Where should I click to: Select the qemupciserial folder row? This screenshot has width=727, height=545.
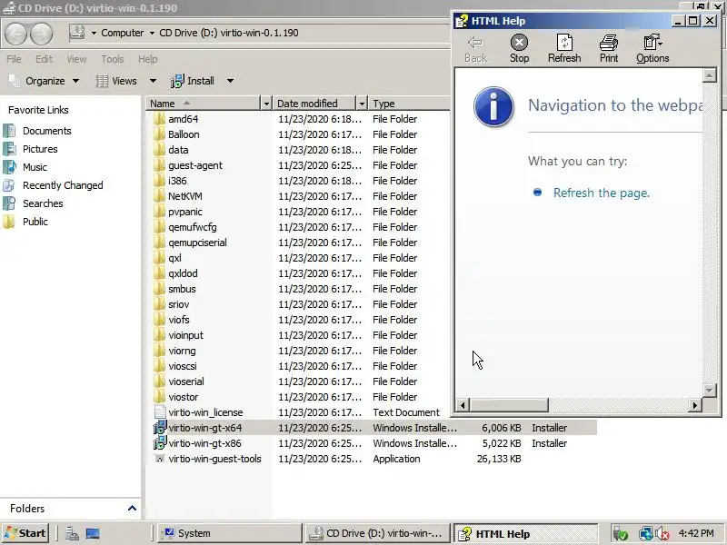click(x=302, y=243)
